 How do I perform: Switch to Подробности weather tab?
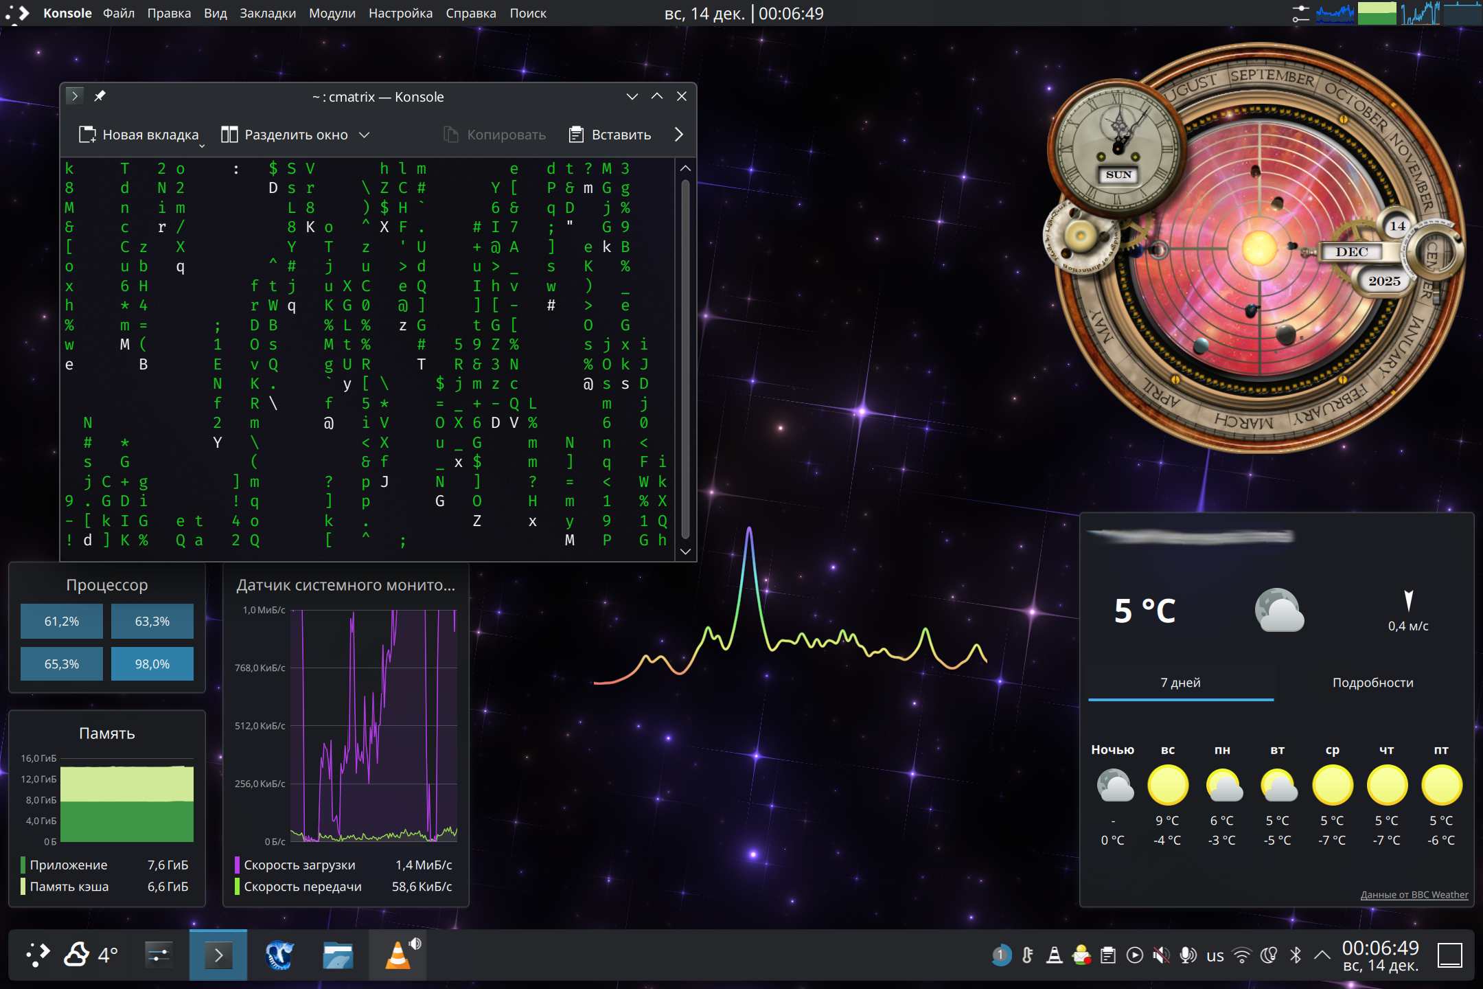click(1372, 683)
